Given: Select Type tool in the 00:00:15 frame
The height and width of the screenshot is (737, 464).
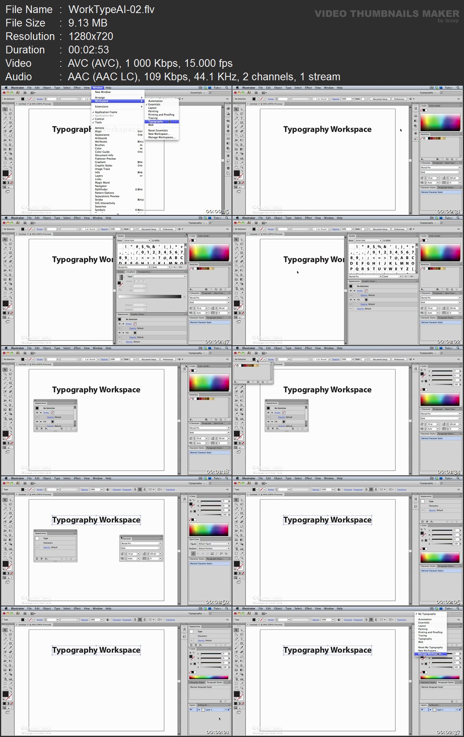Looking at the screenshot, I should [x=10, y=118].
